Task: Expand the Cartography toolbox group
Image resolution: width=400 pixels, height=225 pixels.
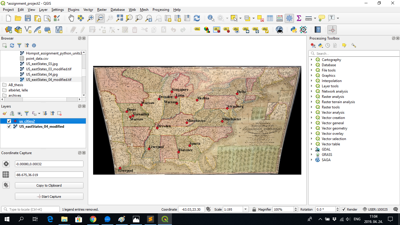Action: 312,60
